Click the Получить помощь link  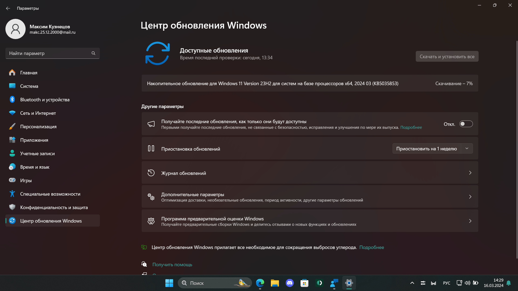pos(172,265)
